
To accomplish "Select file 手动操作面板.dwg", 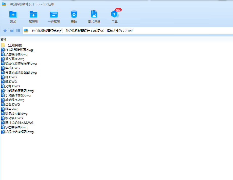I will pos(18,95).
